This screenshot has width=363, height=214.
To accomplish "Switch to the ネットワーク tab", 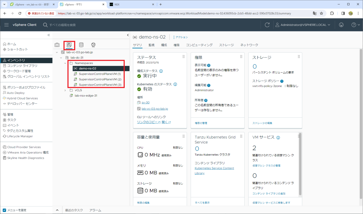I will [x=249, y=45].
